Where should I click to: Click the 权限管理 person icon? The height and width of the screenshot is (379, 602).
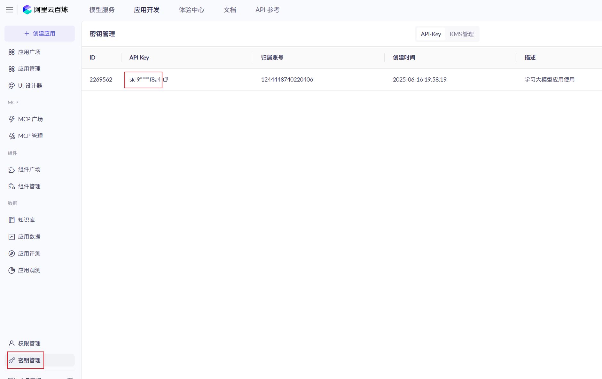click(x=12, y=343)
